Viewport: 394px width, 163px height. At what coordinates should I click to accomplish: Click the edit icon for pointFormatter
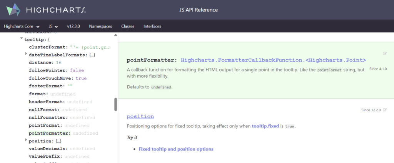(385, 54)
